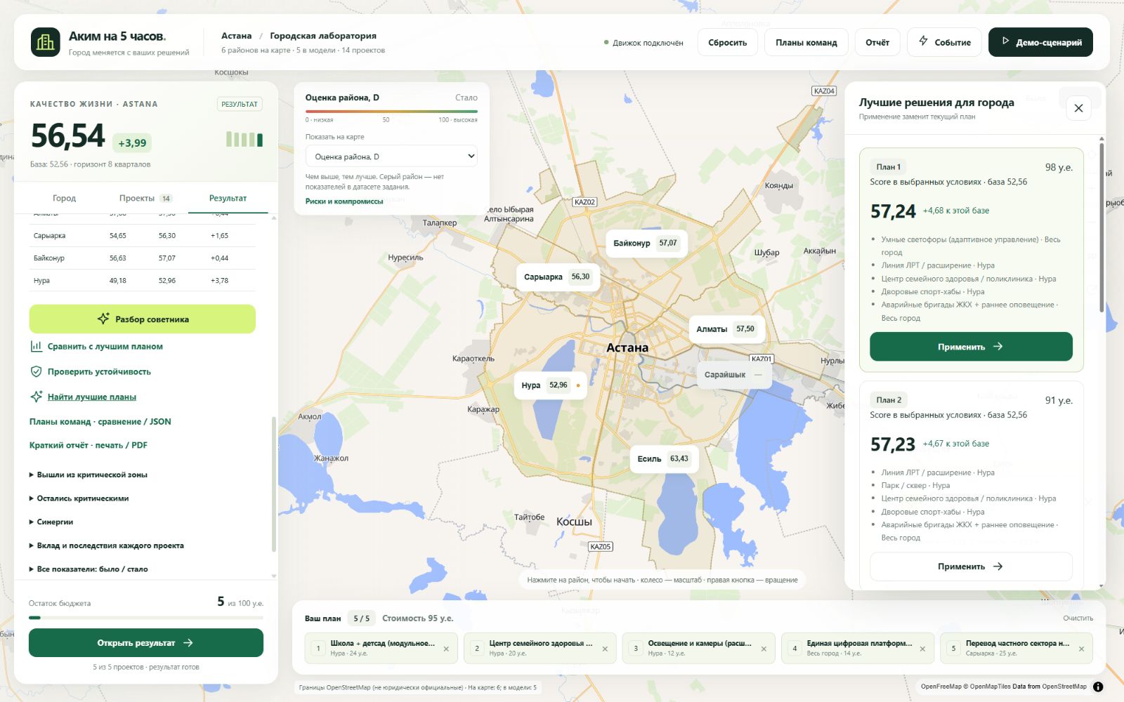Click the Астана breadcrumb
The width and height of the screenshot is (1124, 702).
[x=236, y=36]
